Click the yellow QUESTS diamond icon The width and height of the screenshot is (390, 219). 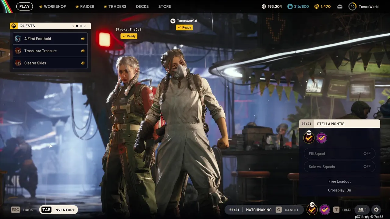[13, 26]
